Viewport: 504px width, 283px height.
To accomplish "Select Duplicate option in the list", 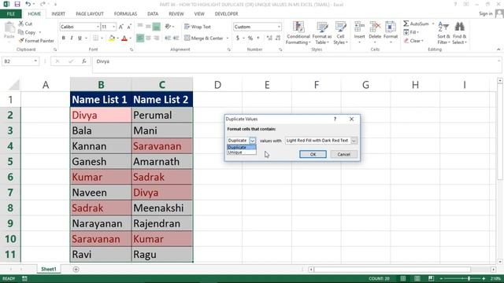I will 242,147.
